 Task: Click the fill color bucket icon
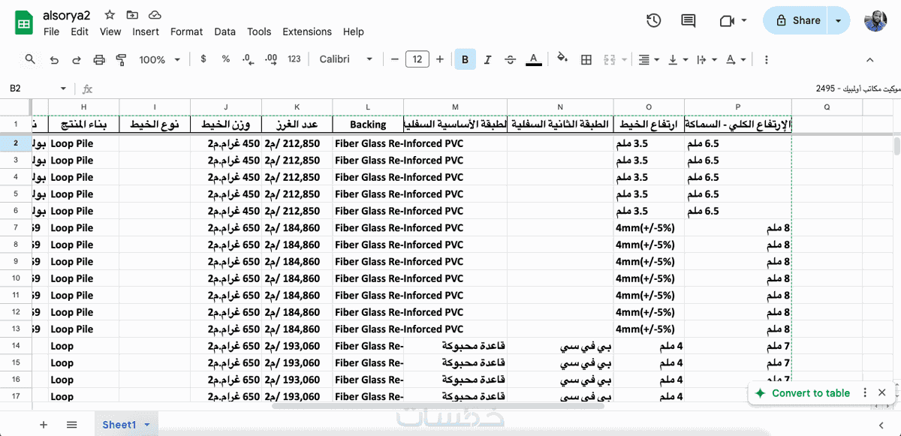click(x=562, y=59)
